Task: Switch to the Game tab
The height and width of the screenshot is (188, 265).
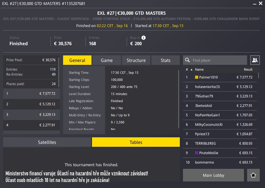Action: coord(106,60)
